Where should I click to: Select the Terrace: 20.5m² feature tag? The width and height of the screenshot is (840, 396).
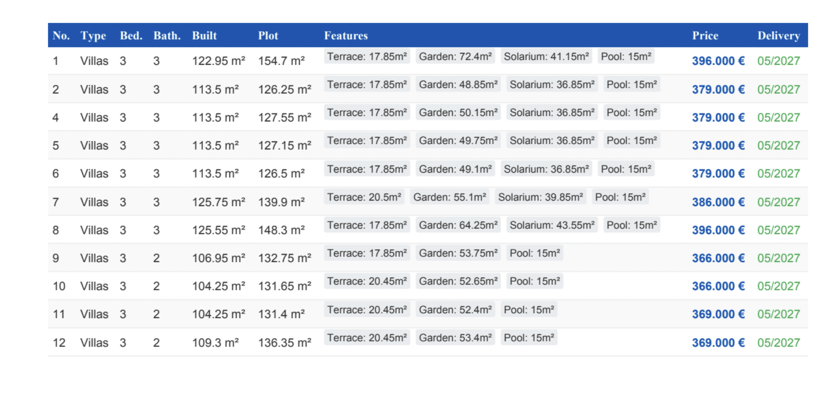pos(364,197)
